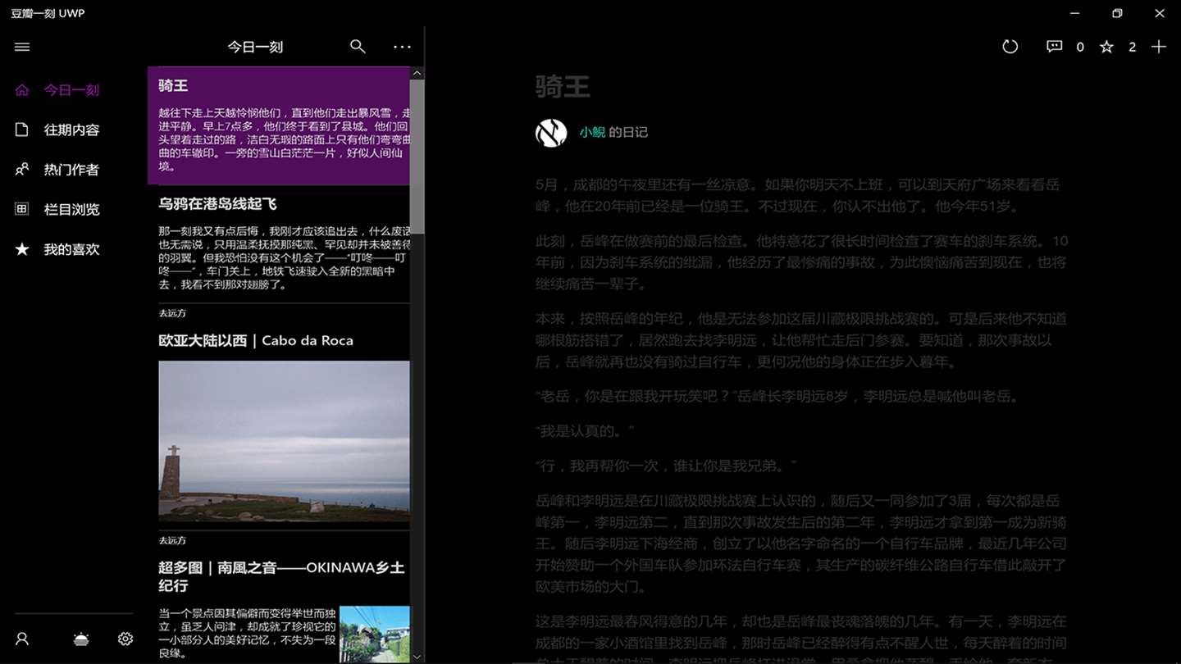This screenshot has height=664, width=1181.
Task: Click the 今日一刻 home icon
Action: (x=22, y=90)
